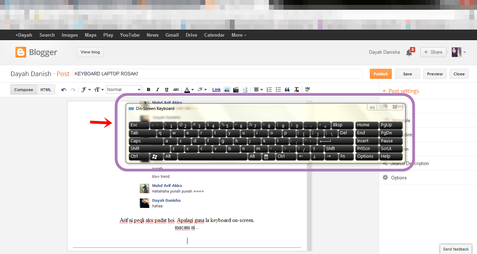The image size is (477, 254).
Task: Toggle italic formatting
Action: [x=157, y=90]
